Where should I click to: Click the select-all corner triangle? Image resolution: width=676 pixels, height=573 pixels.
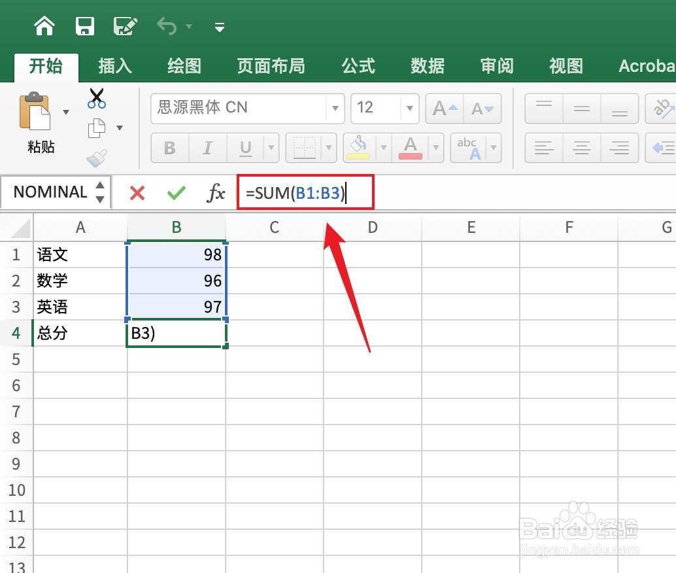tap(21, 228)
